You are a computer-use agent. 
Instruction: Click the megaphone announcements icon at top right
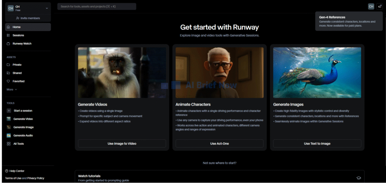click(379, 7)
